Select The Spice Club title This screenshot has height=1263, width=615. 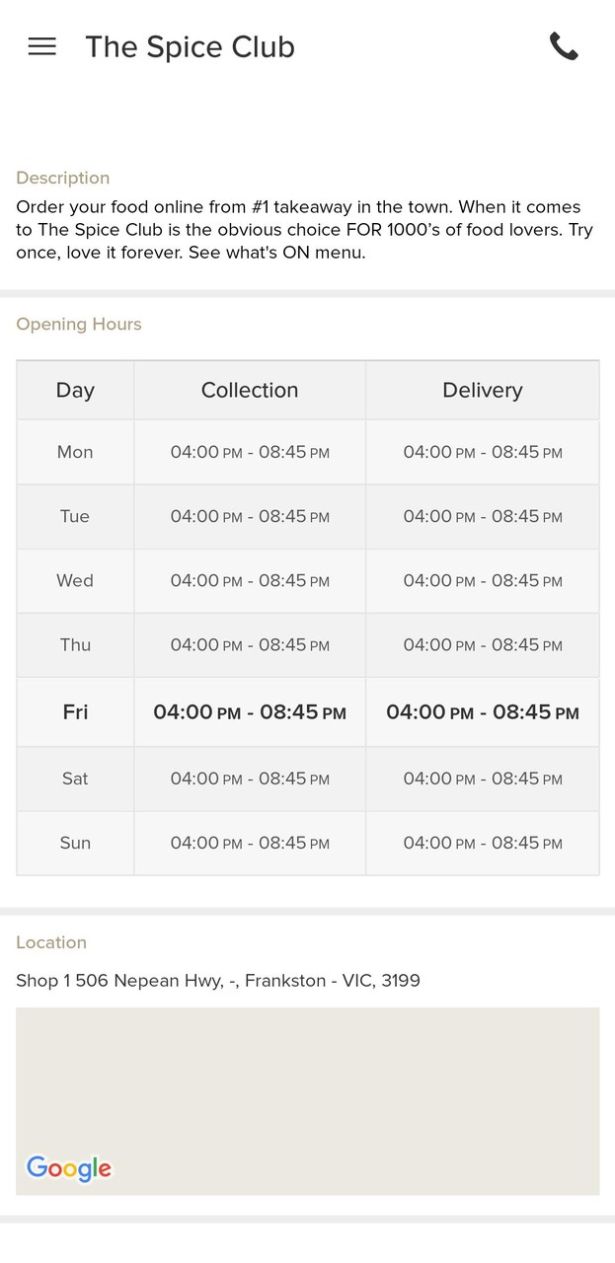tap(190, 47)
